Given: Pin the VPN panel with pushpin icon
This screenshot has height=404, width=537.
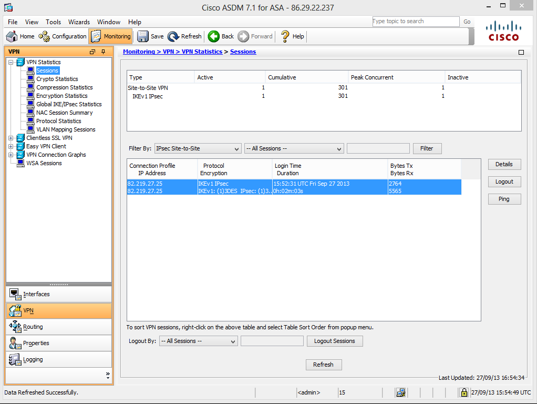Looking at the screenshot, I should click(103, 52).
